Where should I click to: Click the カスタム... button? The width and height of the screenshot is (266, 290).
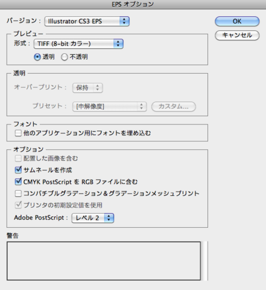click(x=174, y=106)
